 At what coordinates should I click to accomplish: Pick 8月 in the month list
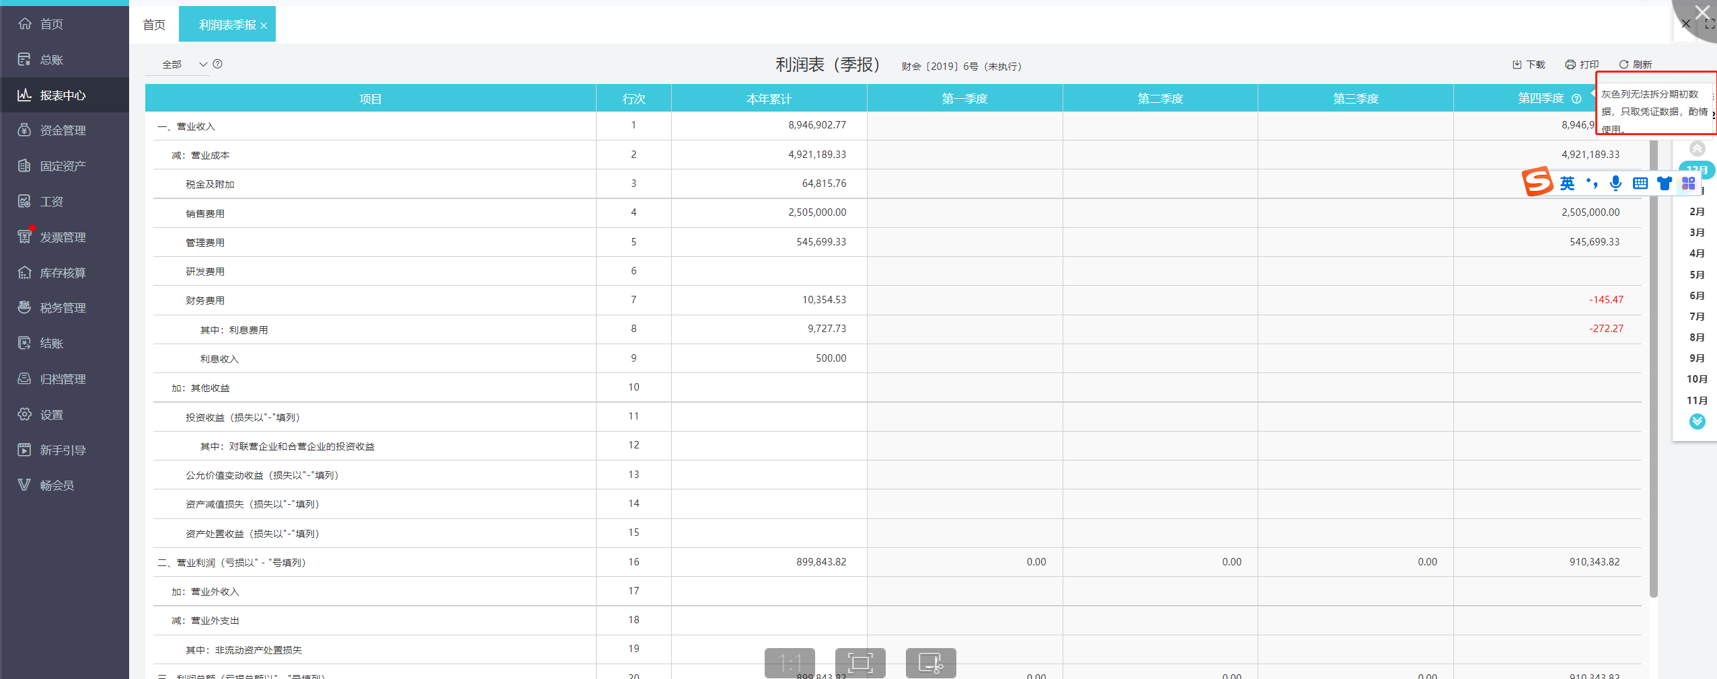pos(1697,337)
